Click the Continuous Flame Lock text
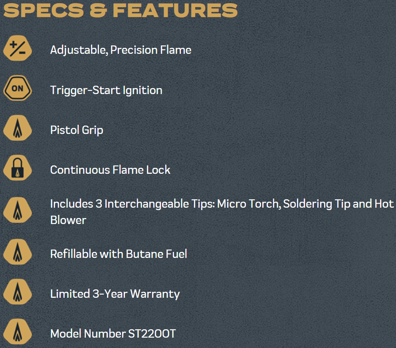 pos(110,170)
